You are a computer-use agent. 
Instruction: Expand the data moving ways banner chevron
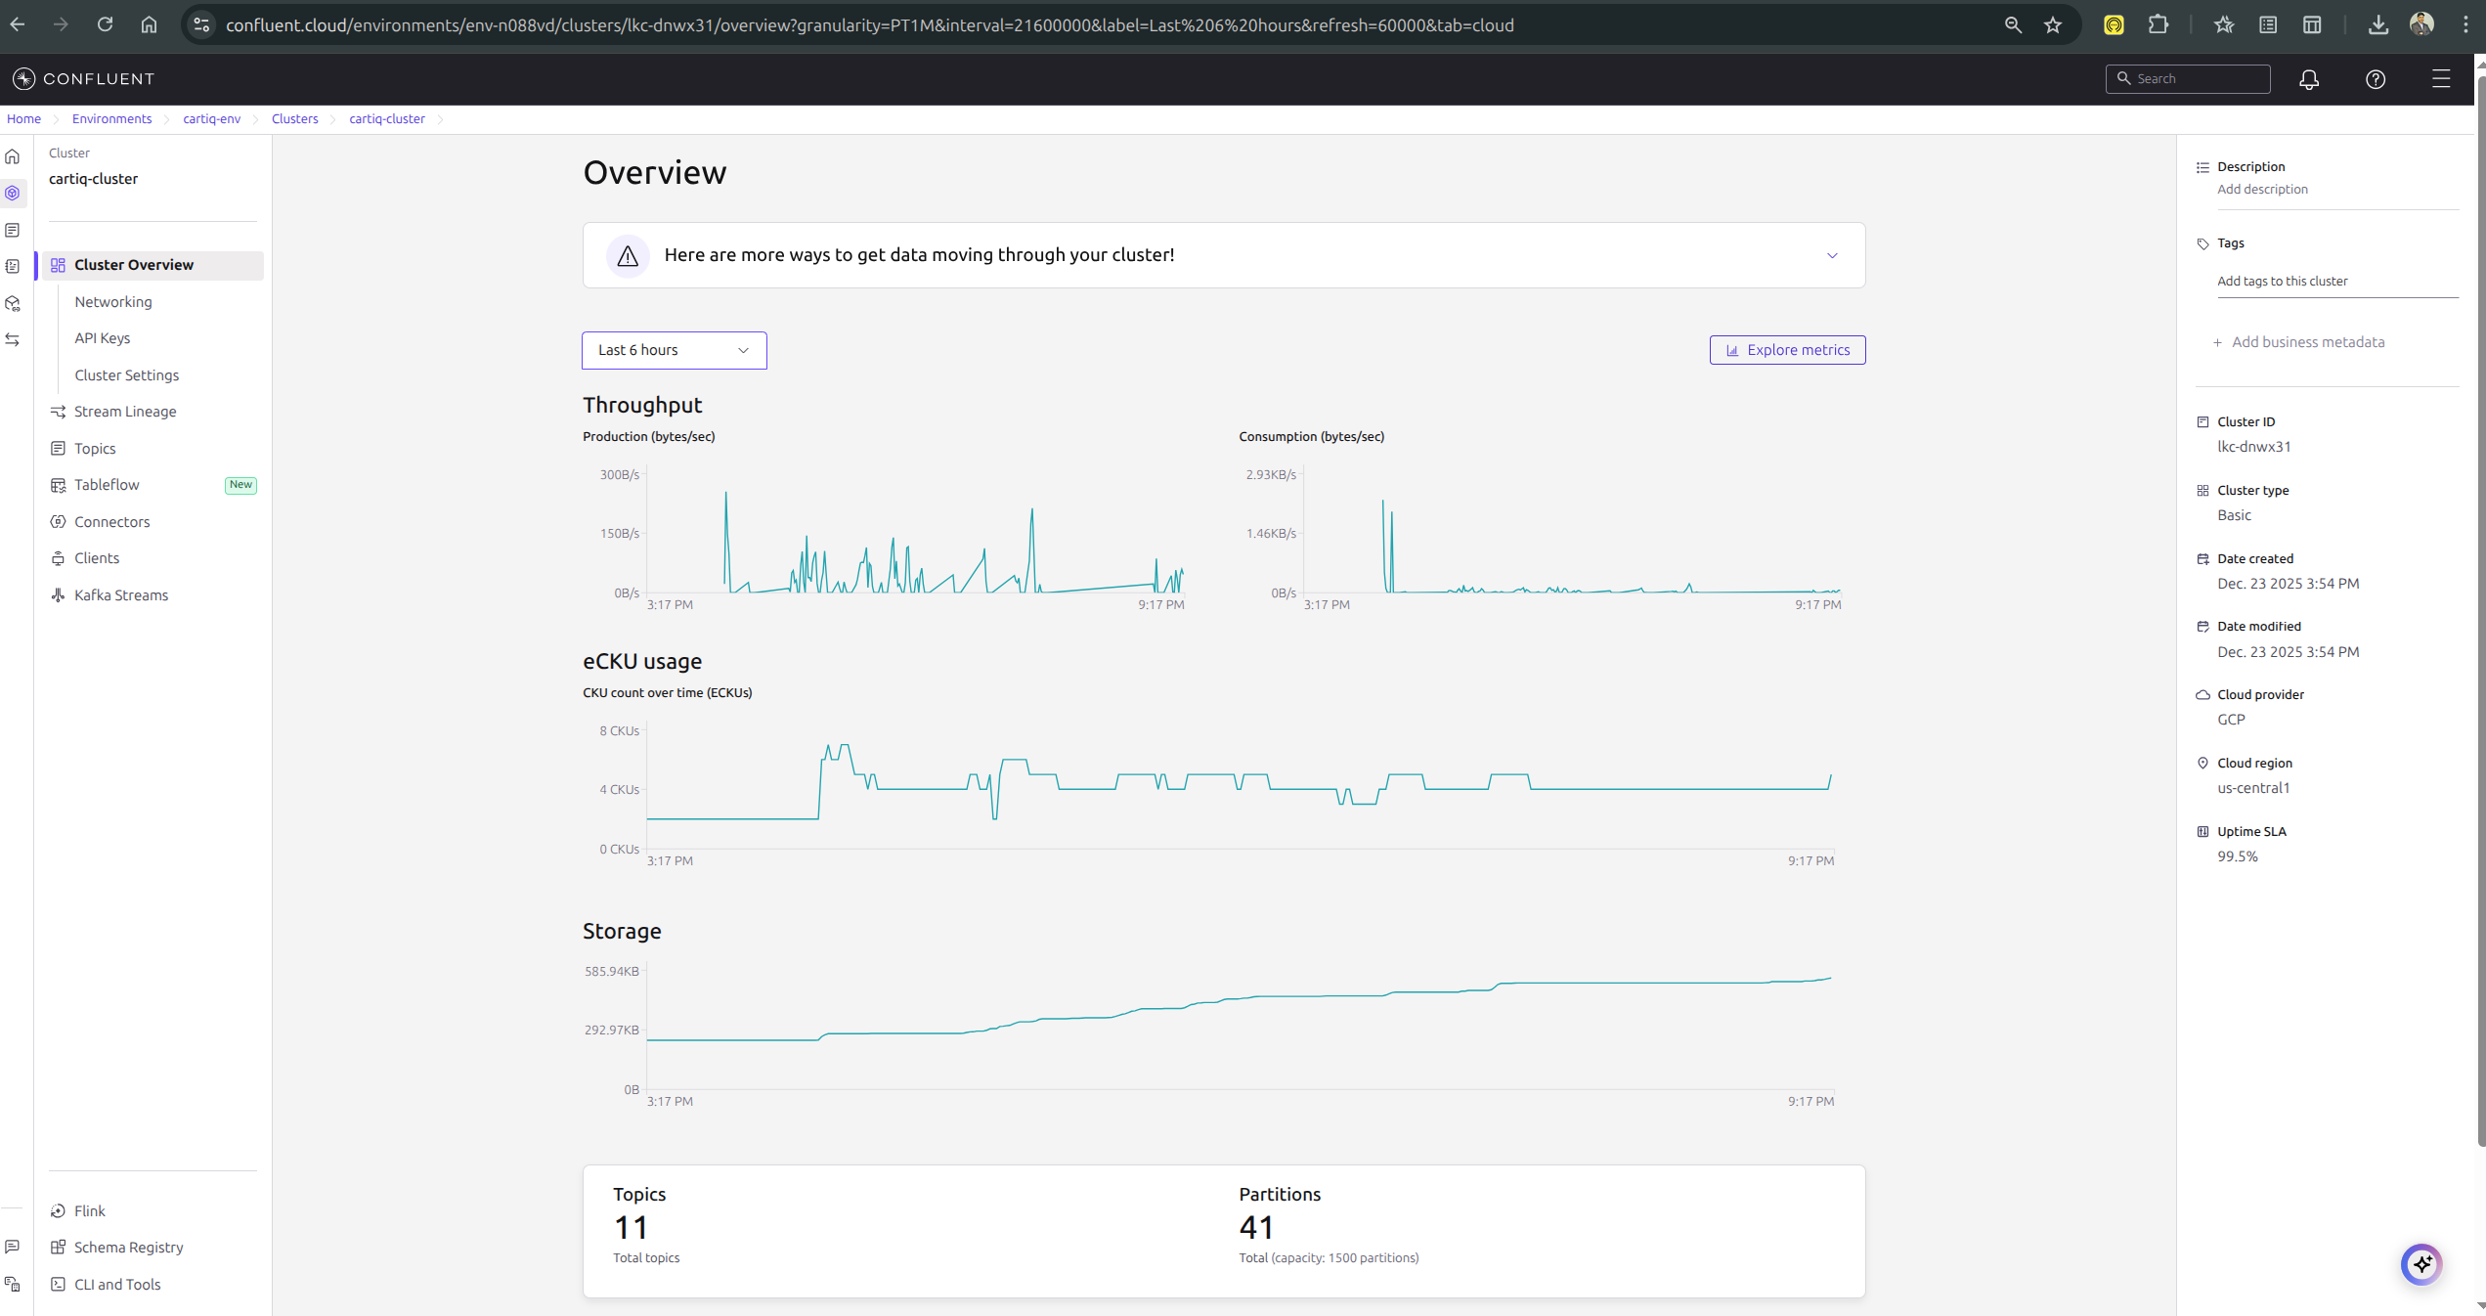[1831, 255]
